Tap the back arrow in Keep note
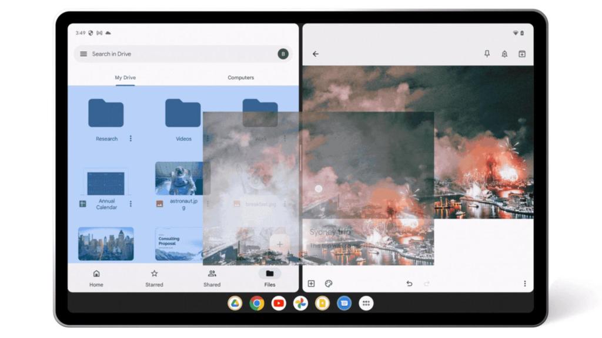Viewport: 602px width, 338px height. coord(316,54)
